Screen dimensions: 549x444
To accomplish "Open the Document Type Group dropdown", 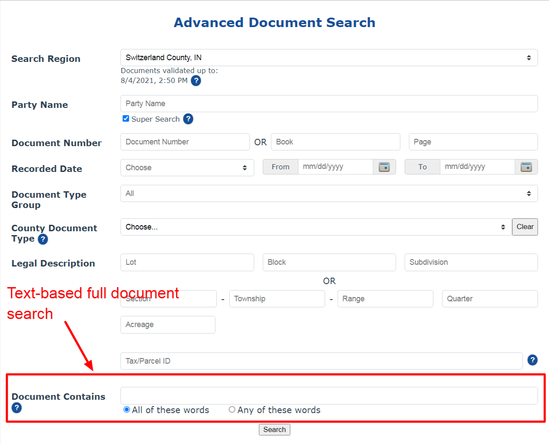I will 329,193.
